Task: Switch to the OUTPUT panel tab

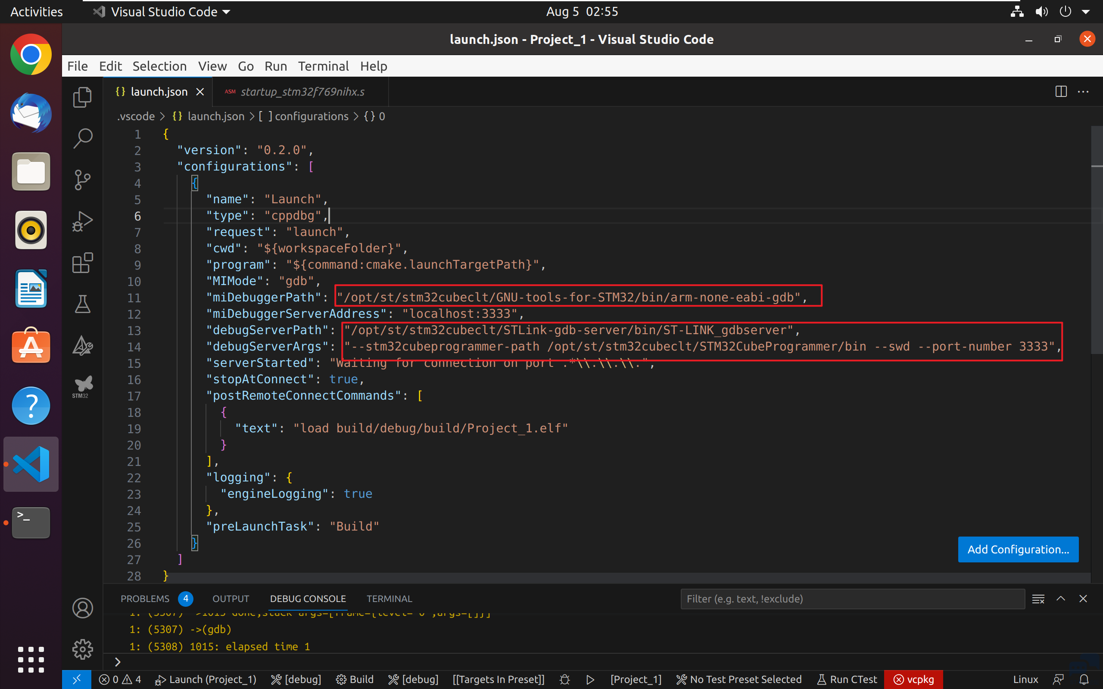Action: (x=231, y=599)
